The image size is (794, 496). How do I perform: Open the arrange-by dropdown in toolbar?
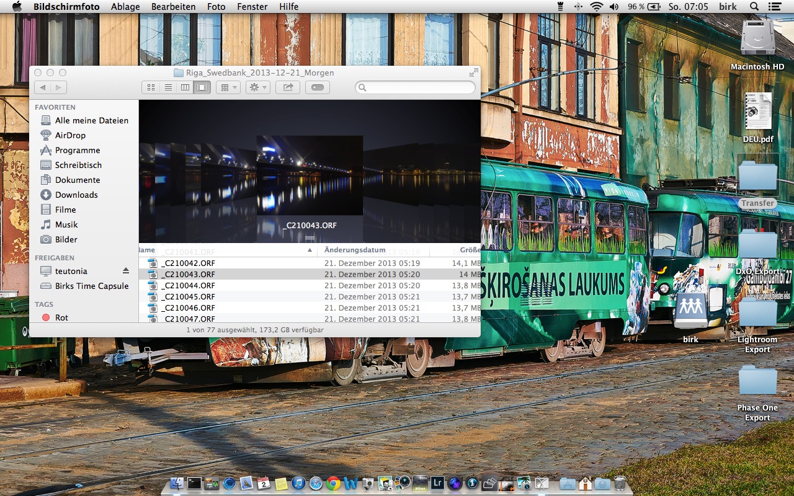228,88
